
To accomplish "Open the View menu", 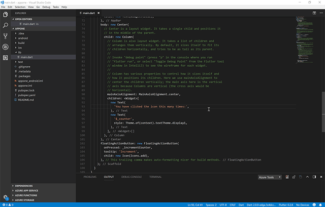I will pyautogui.click(x=31, y=7).
